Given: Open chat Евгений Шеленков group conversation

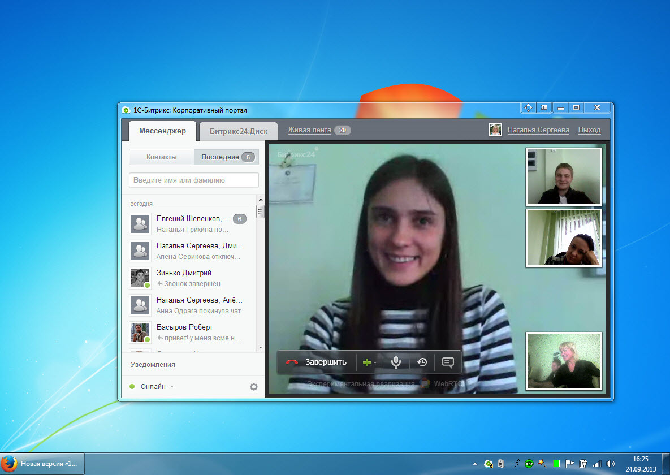Looking at the screenshot, I should pyautogui.click(x=190, y=223).
